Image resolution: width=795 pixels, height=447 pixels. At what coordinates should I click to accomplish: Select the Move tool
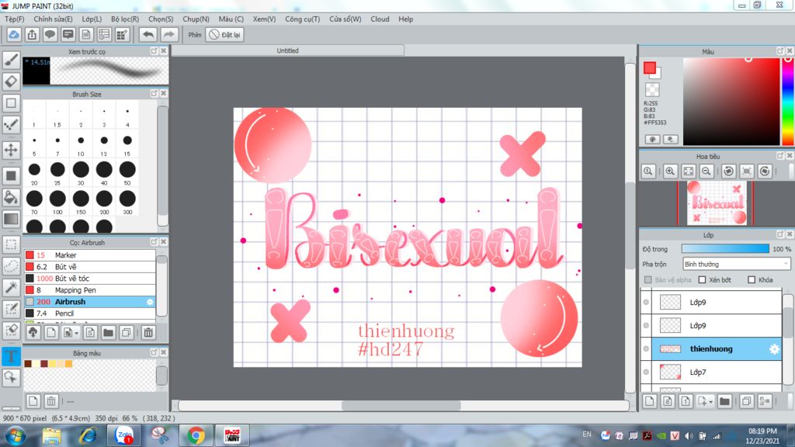pyautogui.click(x=11, y=150)
